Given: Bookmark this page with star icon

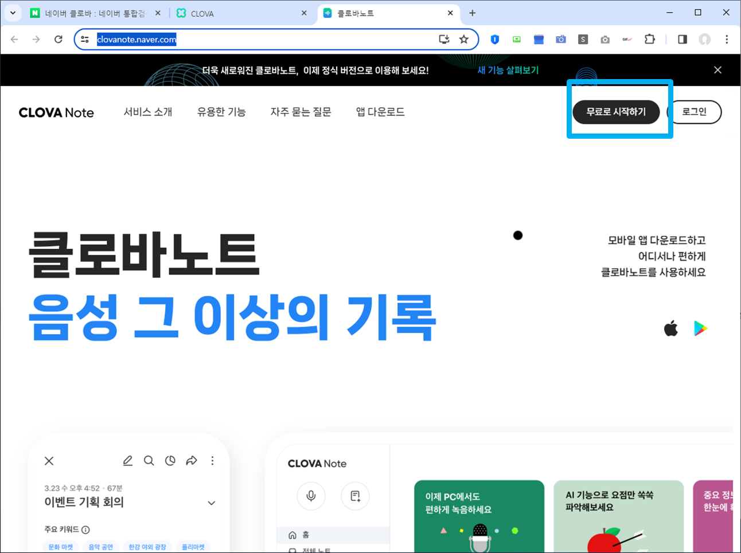Looking at the screenshot, I should [464, 40].
